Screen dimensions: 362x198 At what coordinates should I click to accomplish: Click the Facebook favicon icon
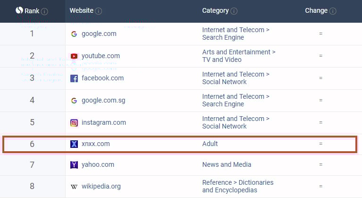74,78
